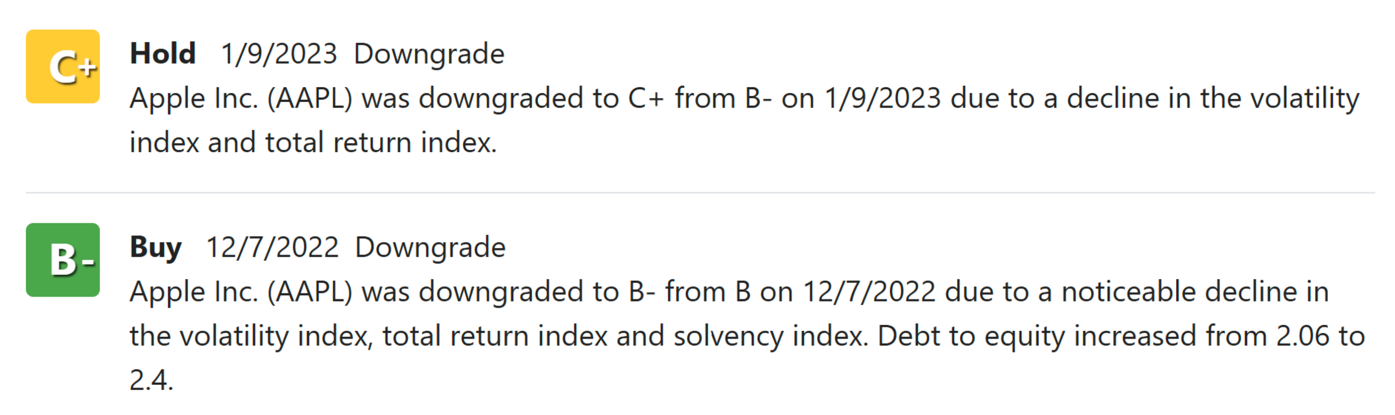Click 'noticeable decline in' phrase in Buy entry
The width and height of the screenshot is (1395, 415).
coord(1195,292)
